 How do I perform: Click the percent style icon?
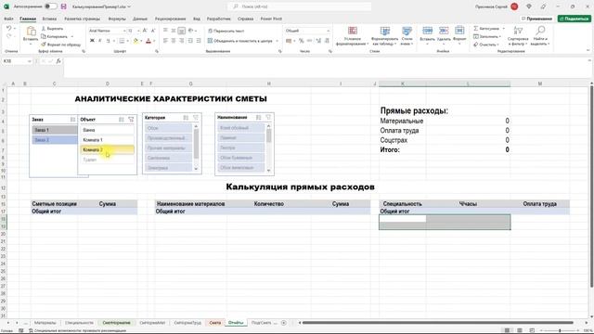[x=301, y=41]
